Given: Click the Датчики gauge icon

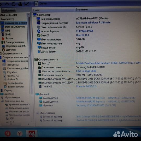Looking at the screenshot, I should [x=3, y=50].
